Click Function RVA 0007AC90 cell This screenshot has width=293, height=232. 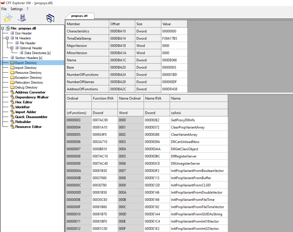coord(105,120)
